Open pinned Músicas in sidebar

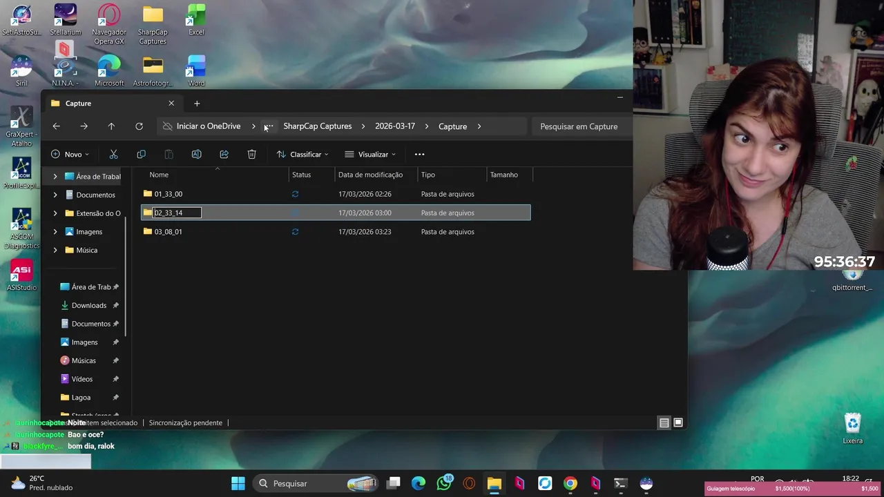(x=84, y=360)
